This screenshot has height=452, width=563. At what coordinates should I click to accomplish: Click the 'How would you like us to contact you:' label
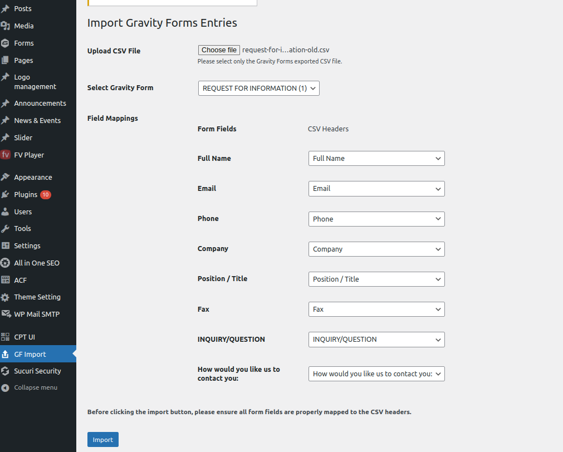[x=239, y=374]
